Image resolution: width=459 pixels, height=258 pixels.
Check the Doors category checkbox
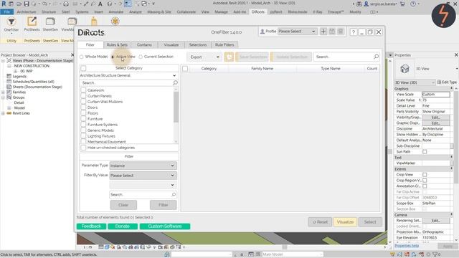pyautogui.click(x=83, y=107)
